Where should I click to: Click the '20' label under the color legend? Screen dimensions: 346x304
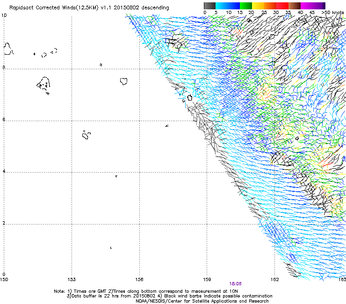(x=252, y=13)
